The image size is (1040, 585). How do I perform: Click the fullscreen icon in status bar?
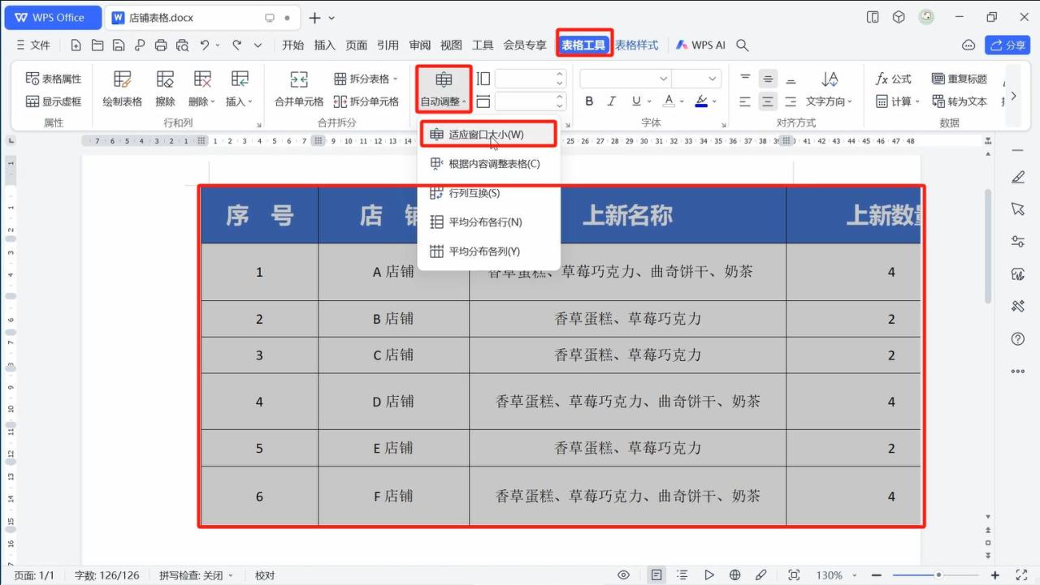(x=1022, y=575)
